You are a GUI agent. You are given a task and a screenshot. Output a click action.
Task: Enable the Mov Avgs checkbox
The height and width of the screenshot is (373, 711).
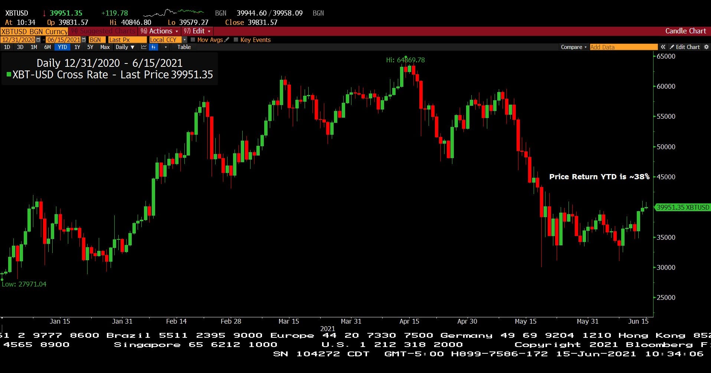193,40
